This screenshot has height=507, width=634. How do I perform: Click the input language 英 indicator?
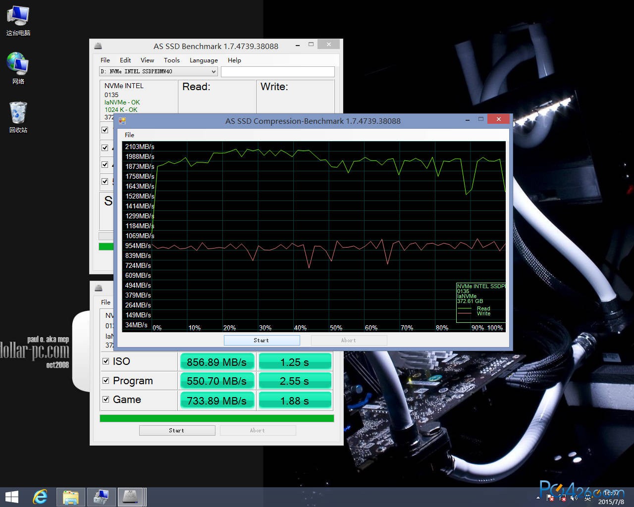click(588, 498)
